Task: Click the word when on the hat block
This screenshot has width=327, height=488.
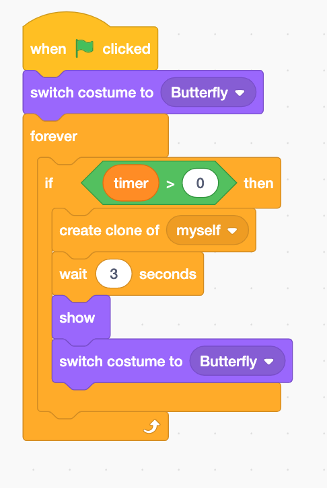Action: click(48, 49)
